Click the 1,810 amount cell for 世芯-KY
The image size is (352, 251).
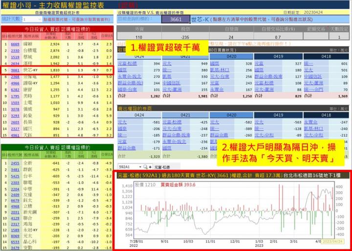coord(51,70)
